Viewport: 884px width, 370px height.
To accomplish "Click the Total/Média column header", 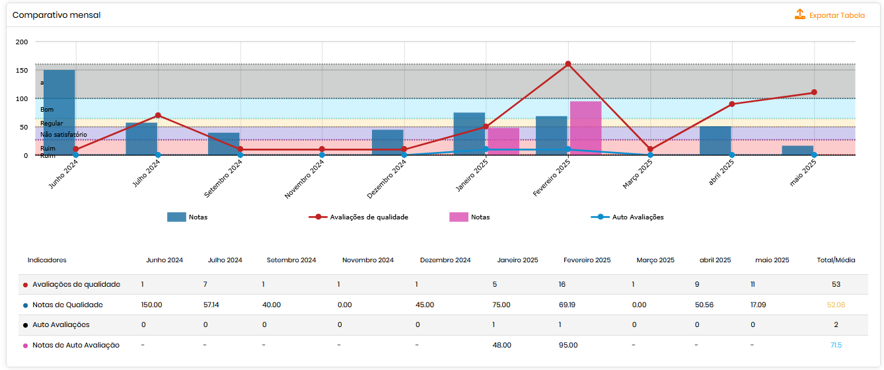I will pos(836,260).
